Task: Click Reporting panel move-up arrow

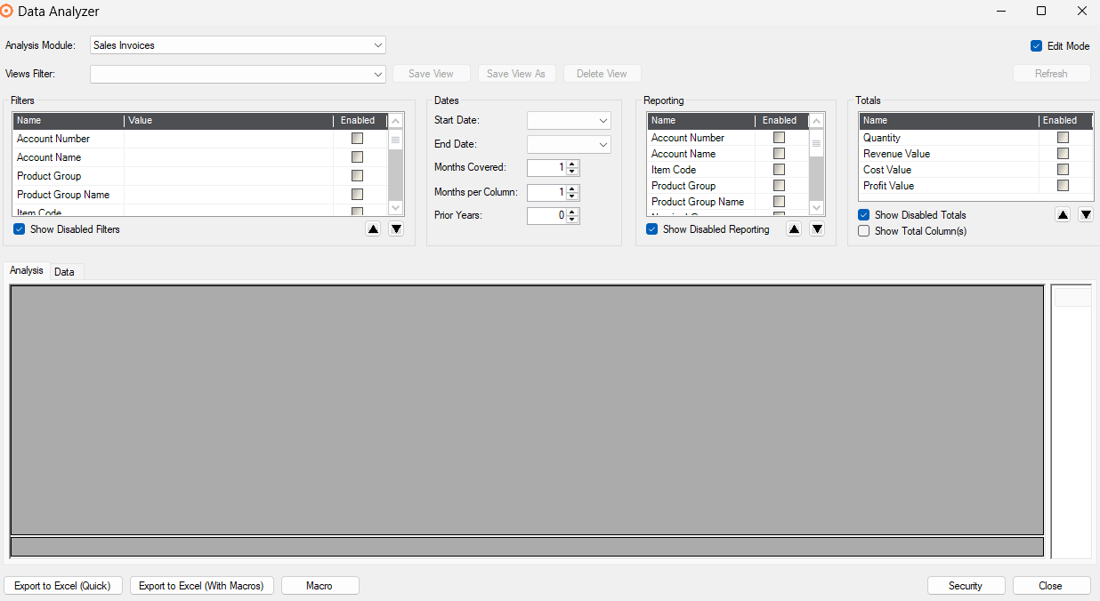Action: coord(794,229)
